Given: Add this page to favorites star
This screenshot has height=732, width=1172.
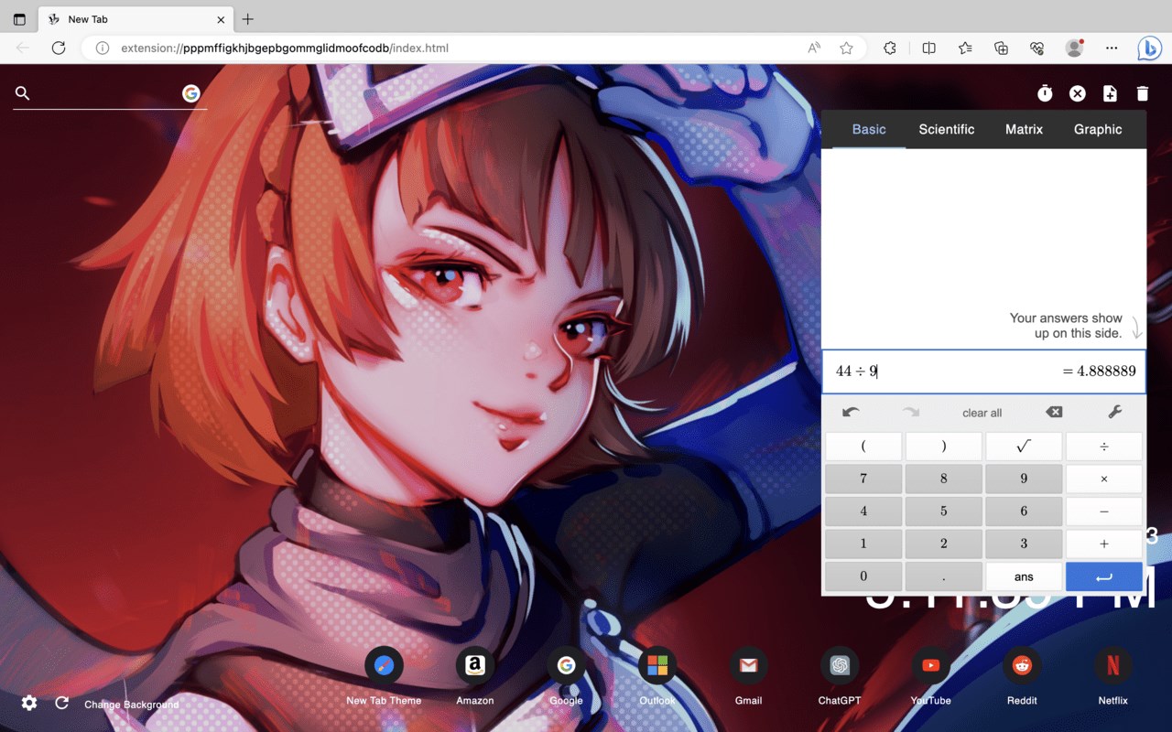Looking at the screenshot, I should click(x=846, y=48).
